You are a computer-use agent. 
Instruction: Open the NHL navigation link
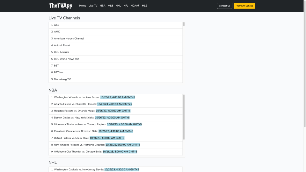tap(118, 6)
